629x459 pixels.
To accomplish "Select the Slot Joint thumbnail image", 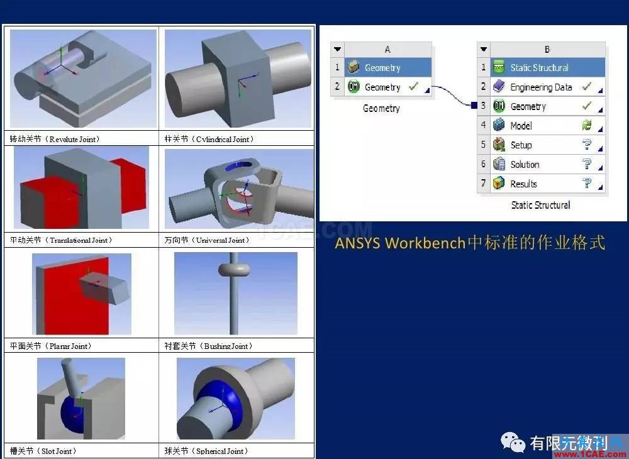I will tap(81, 399).
